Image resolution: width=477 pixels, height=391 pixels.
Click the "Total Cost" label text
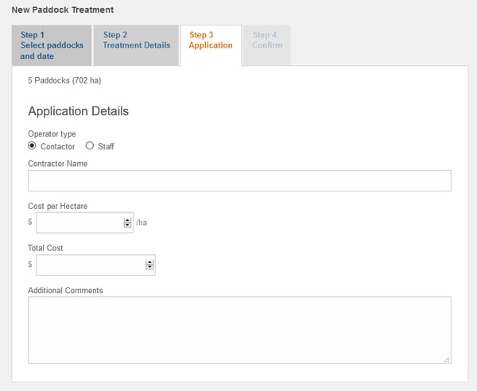coord(45,248)
